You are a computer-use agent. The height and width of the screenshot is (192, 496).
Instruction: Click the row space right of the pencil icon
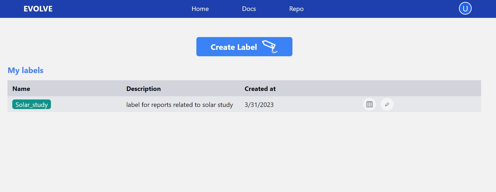(438, 104)
